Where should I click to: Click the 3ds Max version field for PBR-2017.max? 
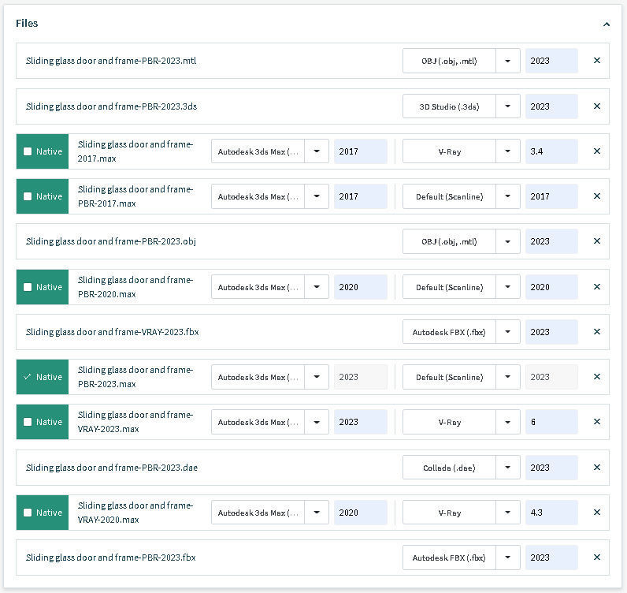(360, 196)
